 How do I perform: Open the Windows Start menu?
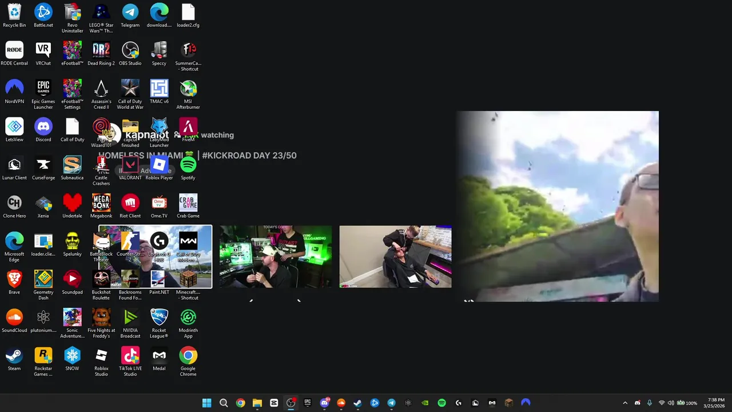(207, 403)
